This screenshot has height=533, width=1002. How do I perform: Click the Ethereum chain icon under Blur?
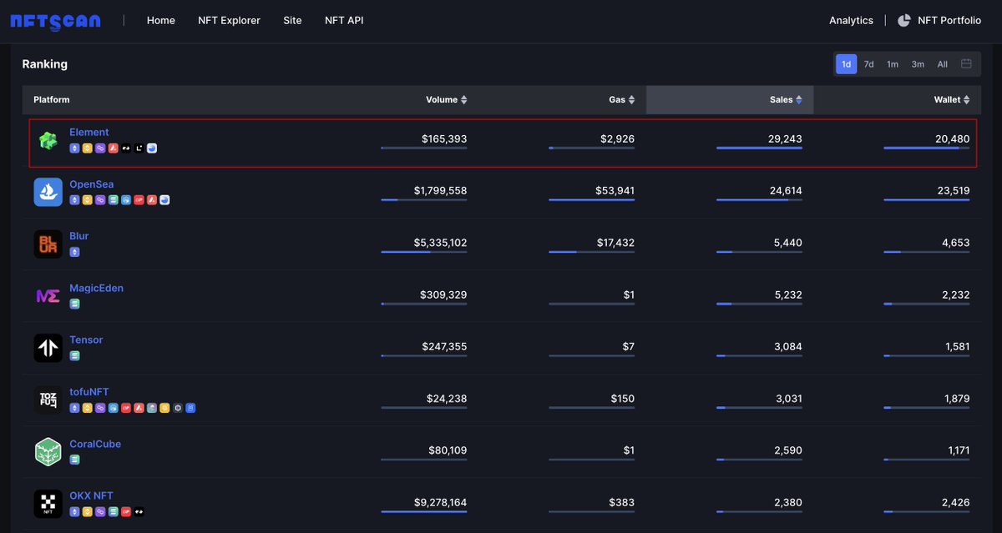(x=74, y=252)
